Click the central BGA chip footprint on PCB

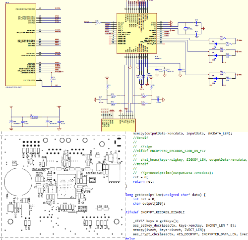(66, 186)
